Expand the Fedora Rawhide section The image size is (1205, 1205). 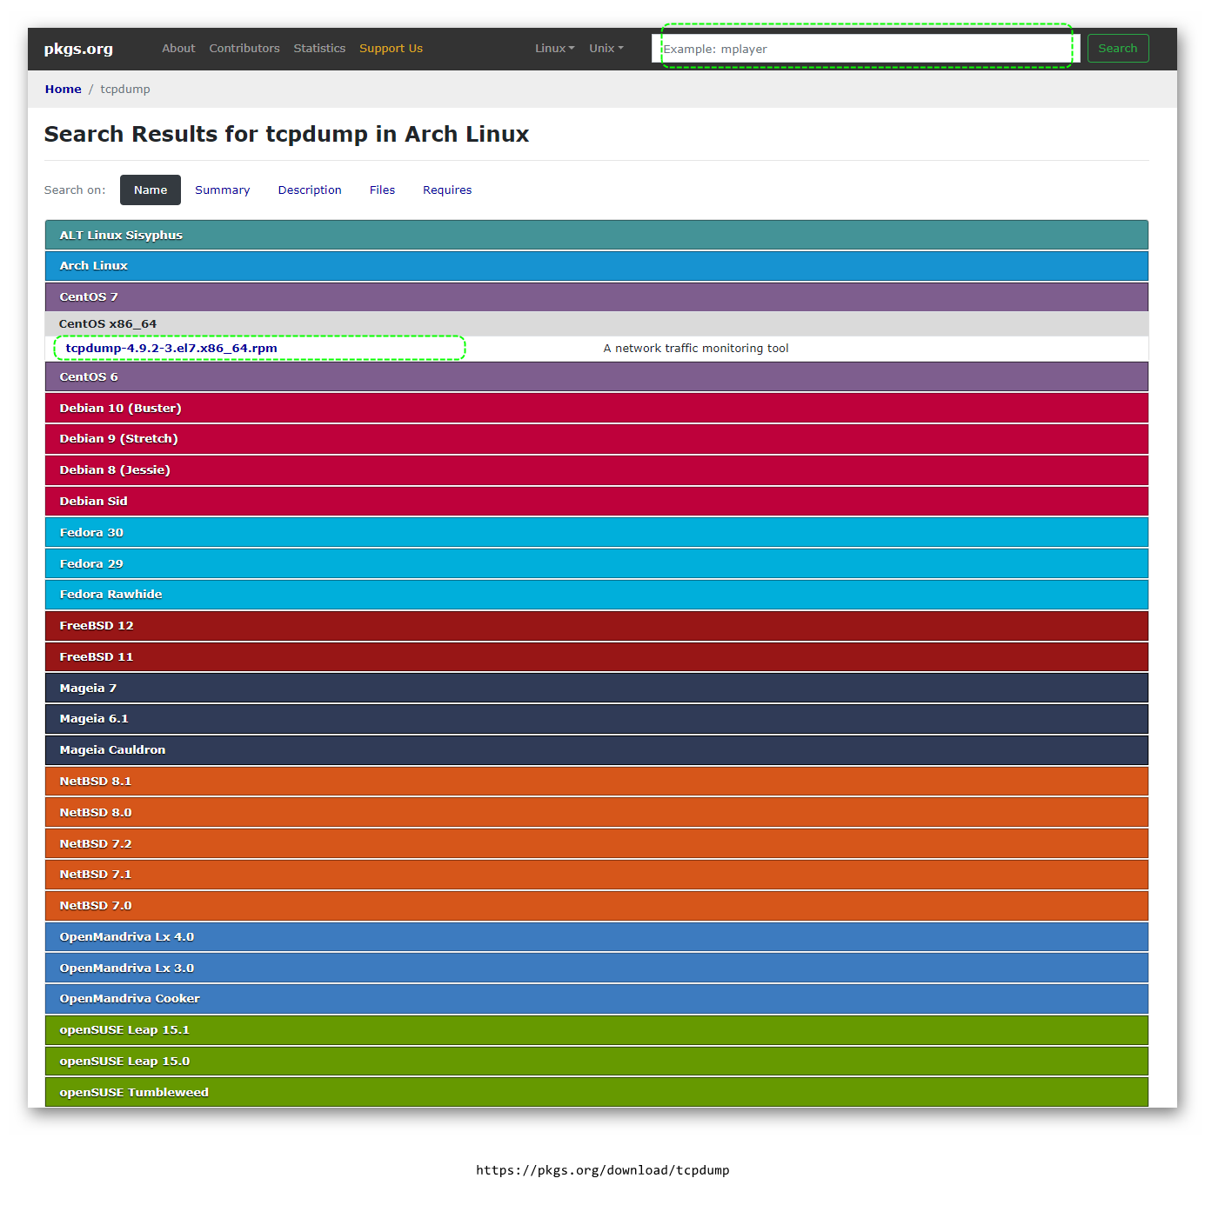597,595
